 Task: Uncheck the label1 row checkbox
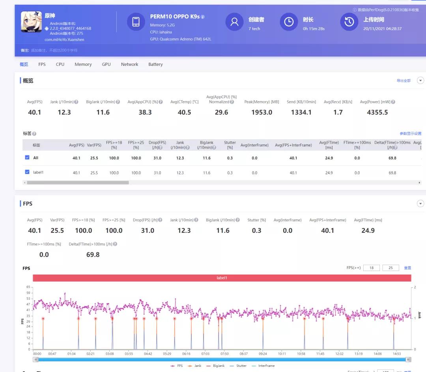click(x=27, y=172)
